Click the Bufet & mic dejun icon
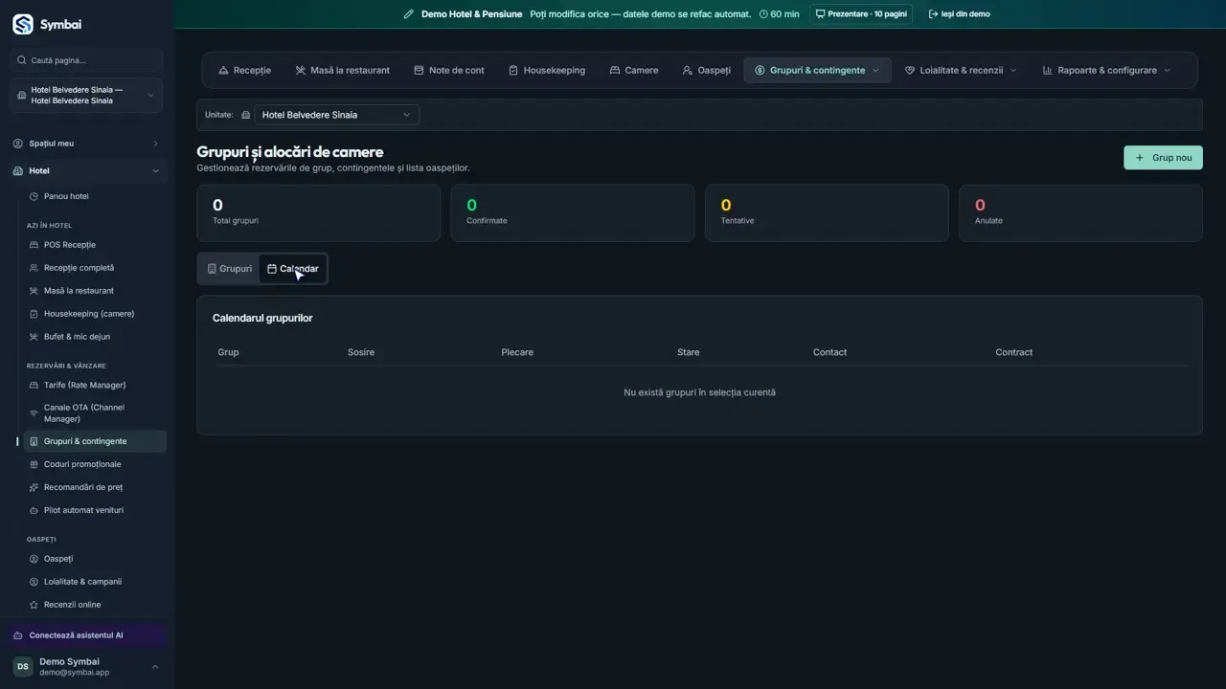Image resolution: width=1226 pixels, height=689 pixels. pyautogui.click(x=34, y=337)
